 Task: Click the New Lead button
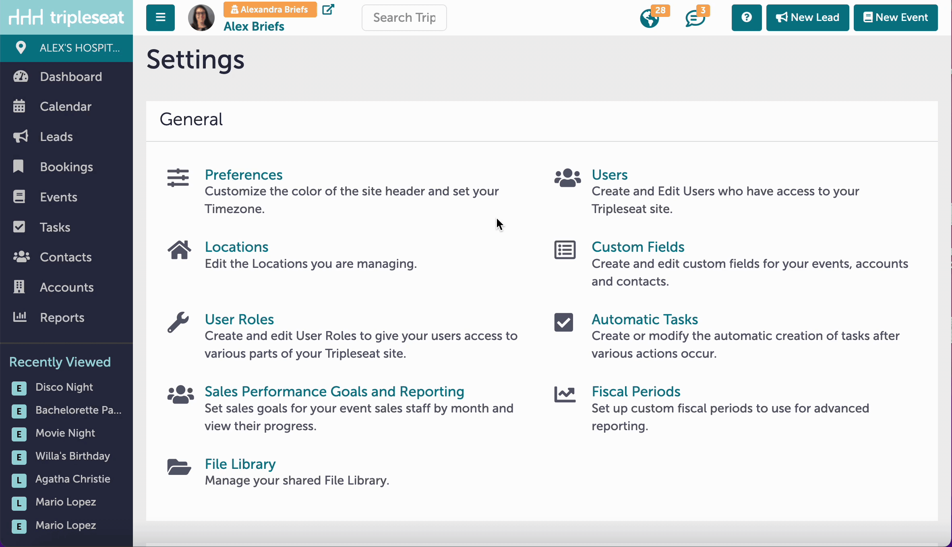[807, 18]
